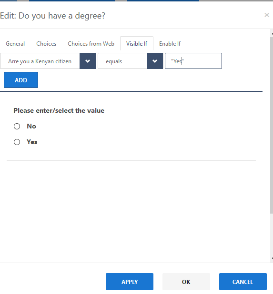Switch to the Choices tab
273x294 pixels.
point(46,44)
